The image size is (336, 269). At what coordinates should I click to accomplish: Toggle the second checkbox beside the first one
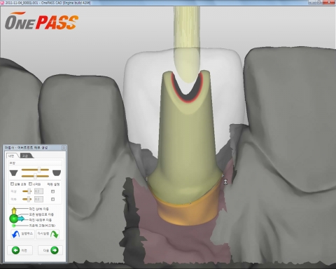pyautogui.click(x=30, y=184)
